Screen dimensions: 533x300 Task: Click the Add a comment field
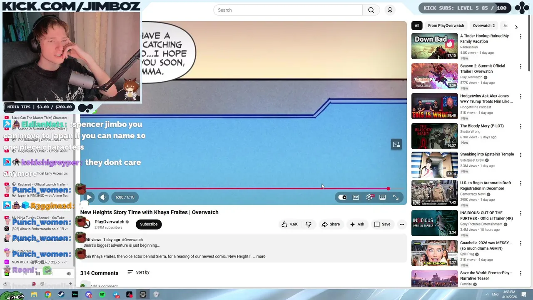[x=104, y=286]
